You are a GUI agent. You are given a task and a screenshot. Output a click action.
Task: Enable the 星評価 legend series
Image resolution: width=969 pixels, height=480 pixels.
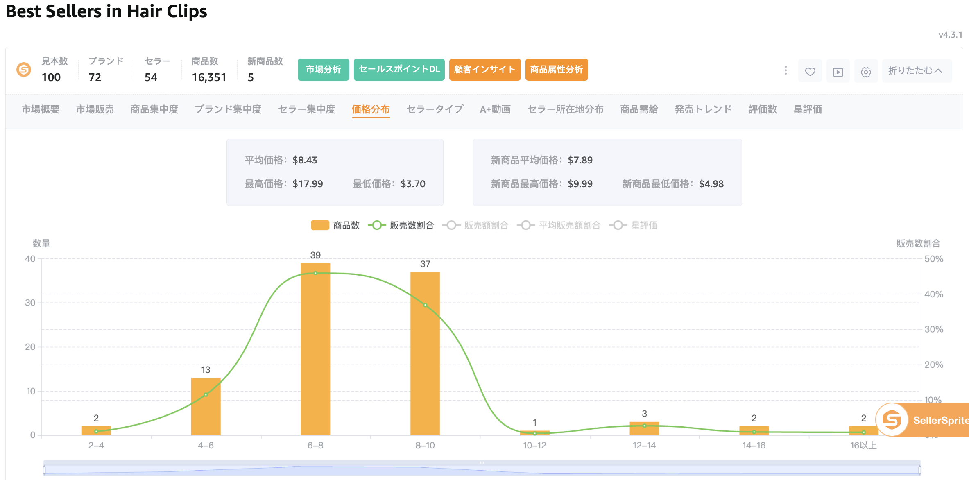pos(633,225)
